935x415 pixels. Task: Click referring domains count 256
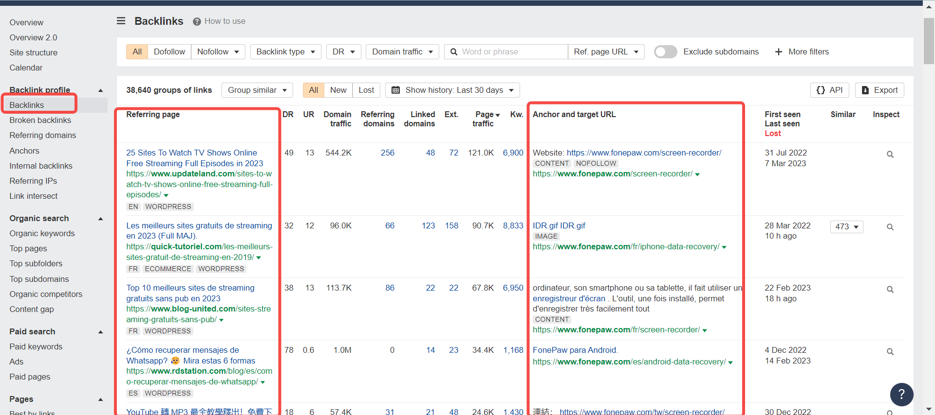click(388, 153)
